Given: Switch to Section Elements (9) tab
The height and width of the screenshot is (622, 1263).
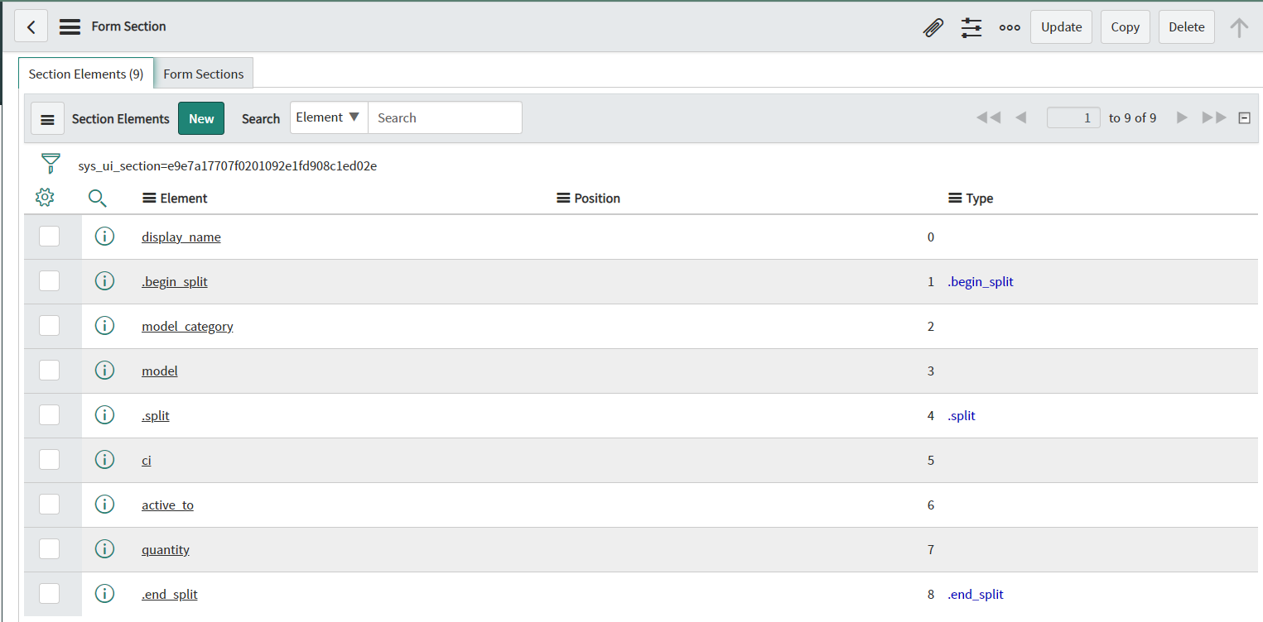Looking at the screenshot, I should [86, 74].
